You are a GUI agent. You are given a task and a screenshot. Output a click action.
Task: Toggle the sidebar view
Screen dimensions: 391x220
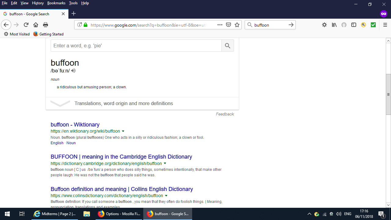354,25
